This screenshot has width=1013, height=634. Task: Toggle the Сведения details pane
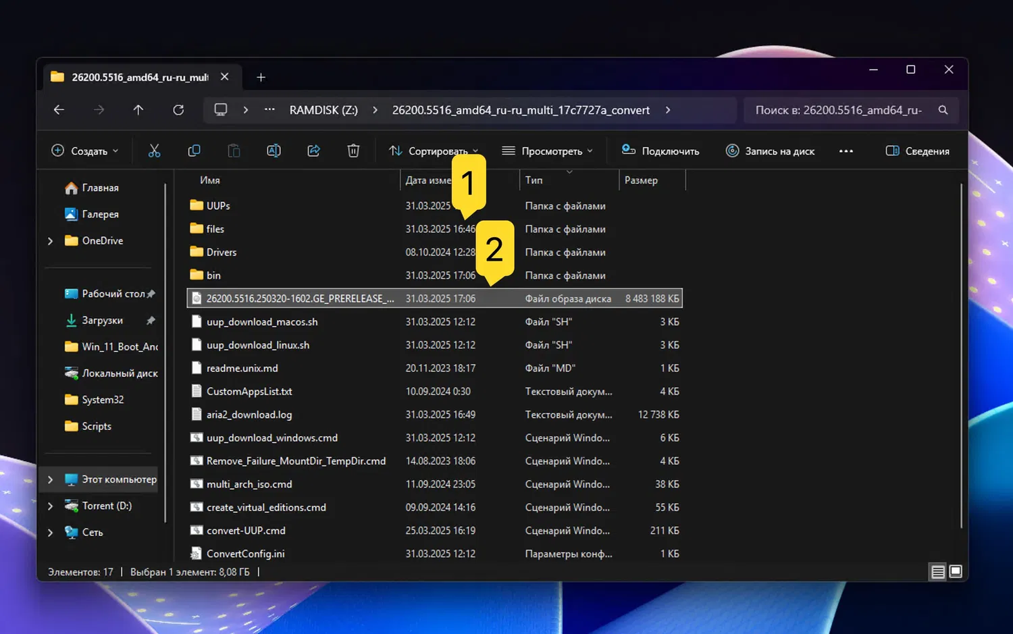click(x=917, y=151)
